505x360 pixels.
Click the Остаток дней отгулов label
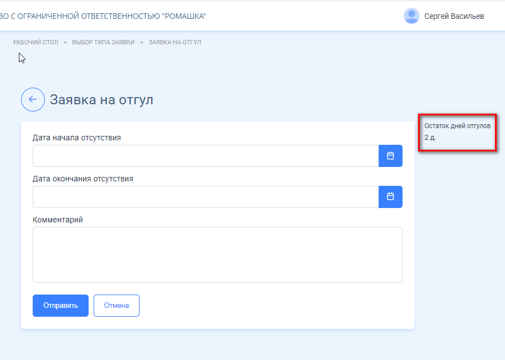tap(457, 126)
